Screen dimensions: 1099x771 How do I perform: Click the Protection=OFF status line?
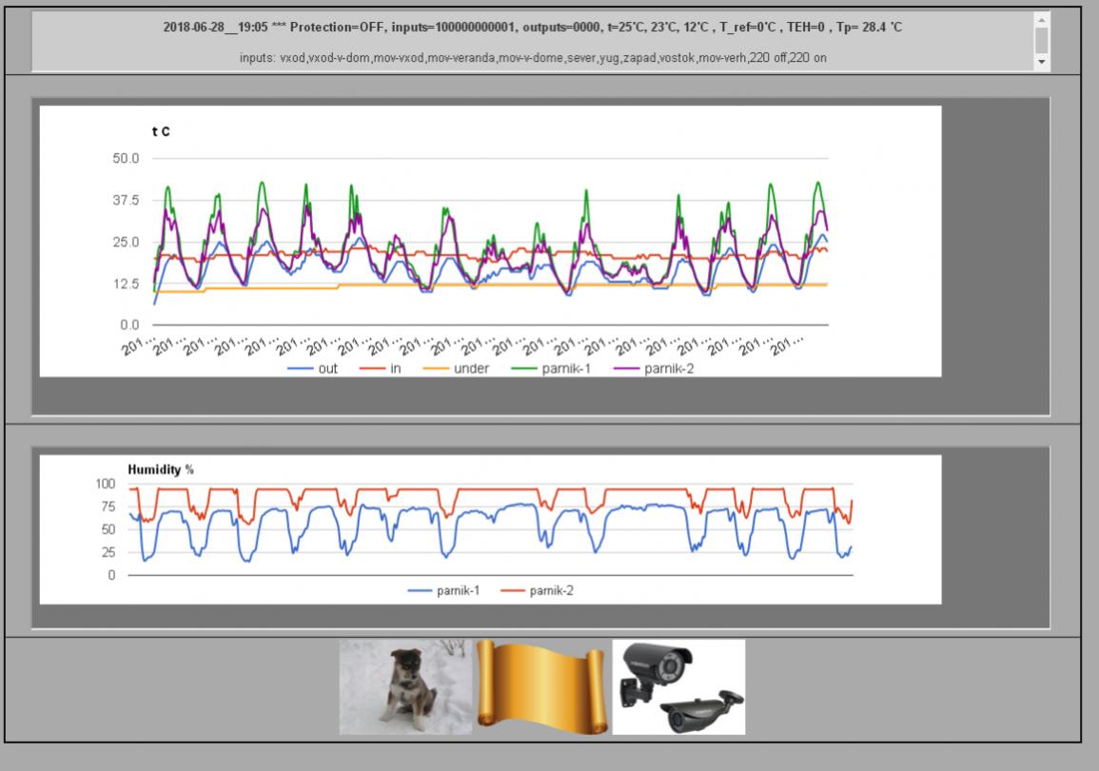pos(533,28)
